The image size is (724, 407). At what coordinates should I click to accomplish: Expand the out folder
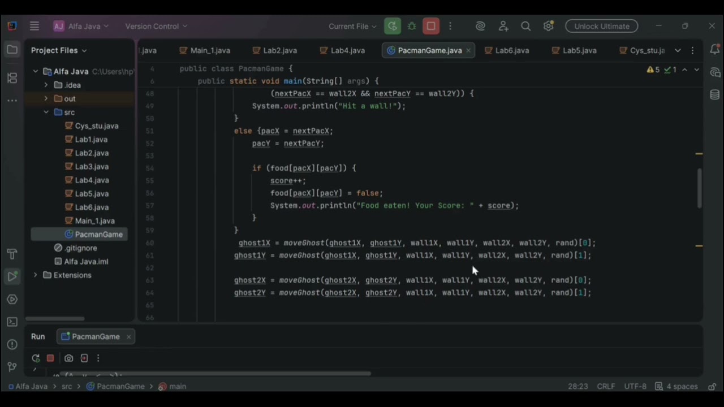pos(46,98)
